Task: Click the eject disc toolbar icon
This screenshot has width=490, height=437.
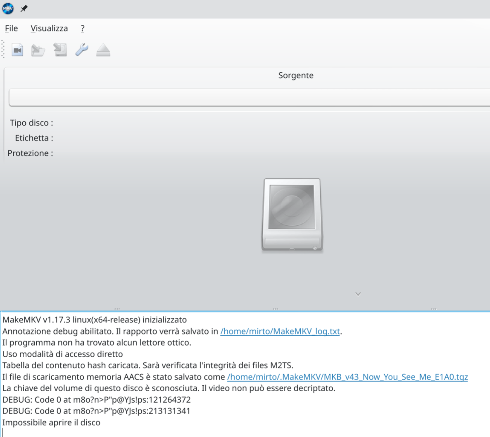Action: click(x=103, y=50)
